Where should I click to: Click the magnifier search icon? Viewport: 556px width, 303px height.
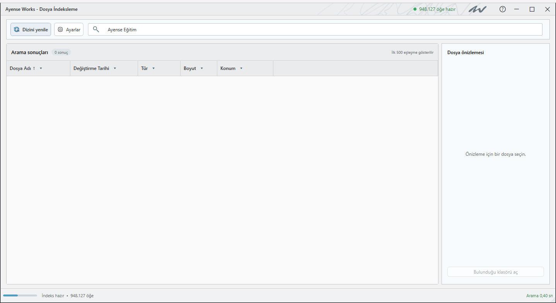pyautogui.click(x=96, y=29)
